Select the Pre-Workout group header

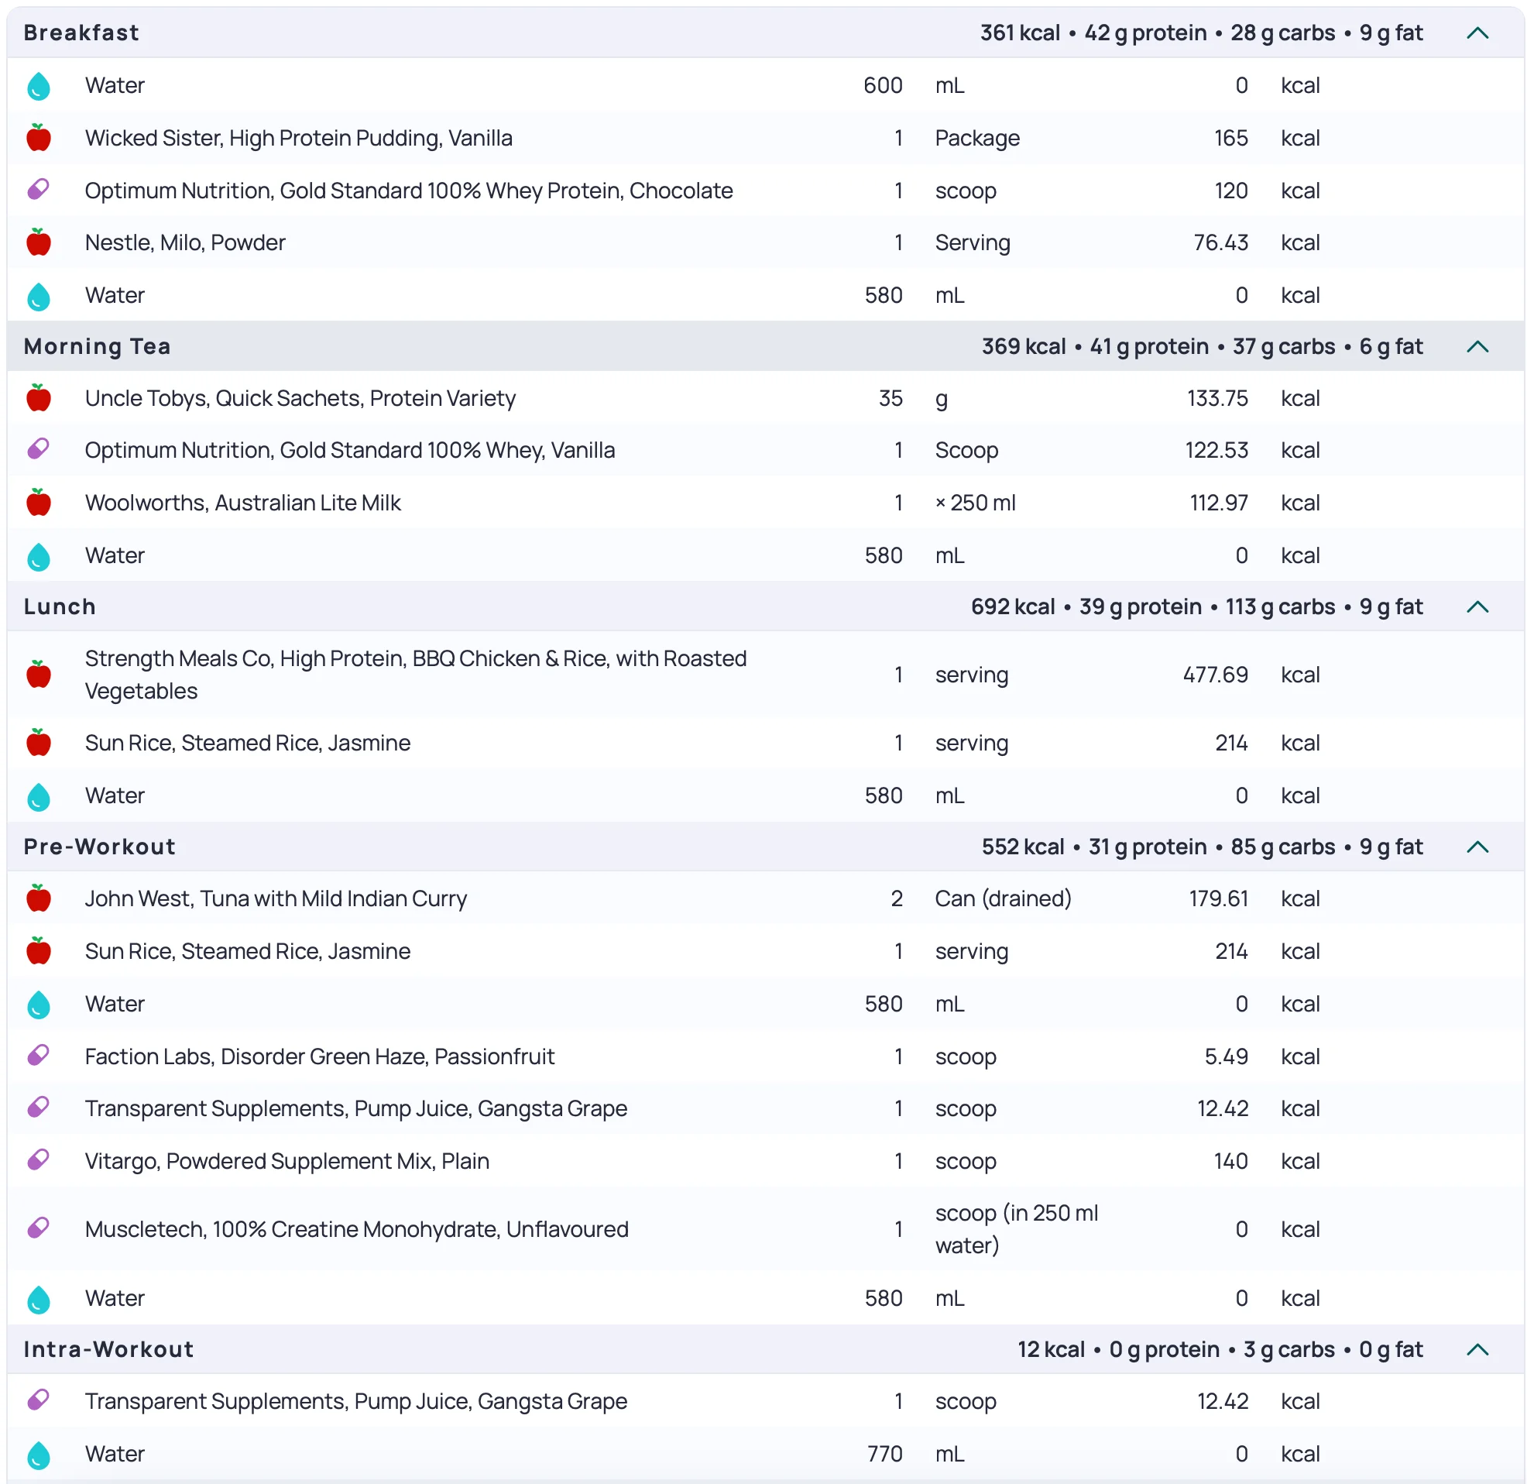pyautogui.click(x=100, y=847)
